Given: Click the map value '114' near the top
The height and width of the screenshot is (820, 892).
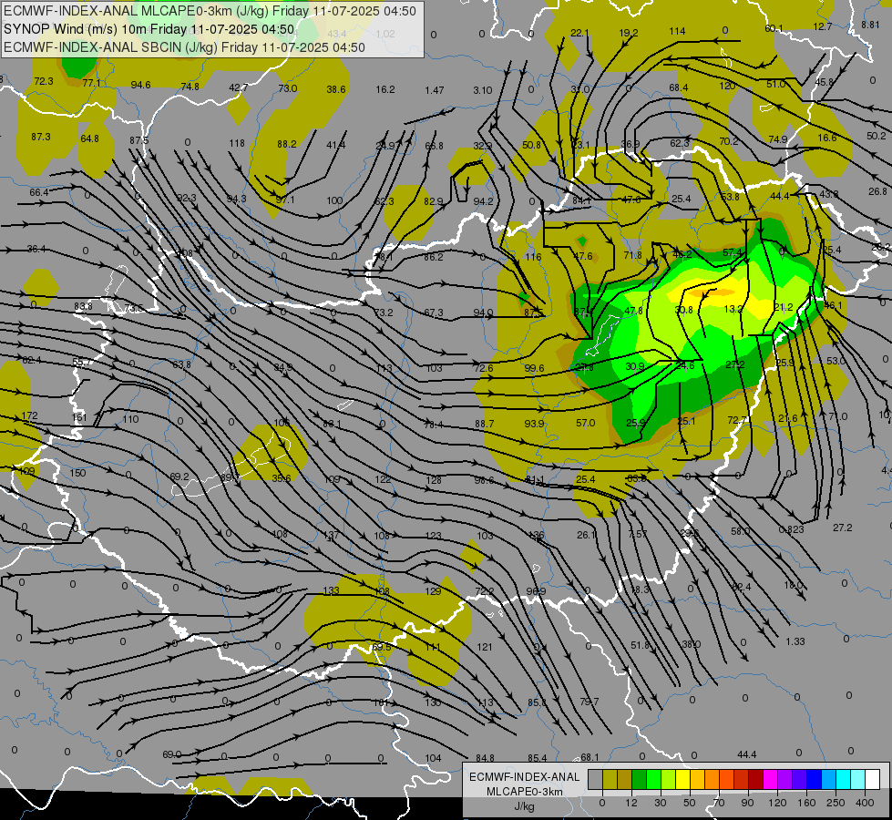Looking at the screenshot, I should point(677,31).
